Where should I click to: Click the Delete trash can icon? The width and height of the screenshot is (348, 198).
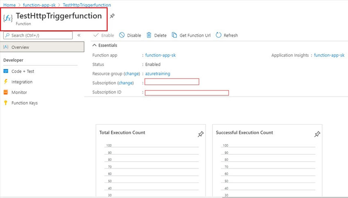coord(149,35)
